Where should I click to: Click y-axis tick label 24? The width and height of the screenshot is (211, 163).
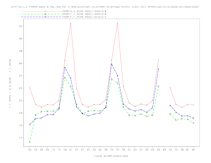20,76
